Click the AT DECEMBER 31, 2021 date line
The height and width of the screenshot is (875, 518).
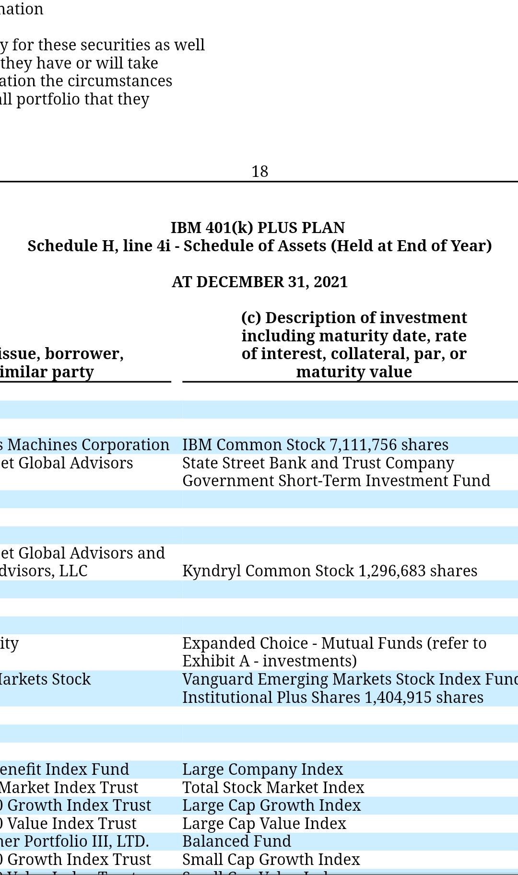pyautogui.click(x=259, y=281)
